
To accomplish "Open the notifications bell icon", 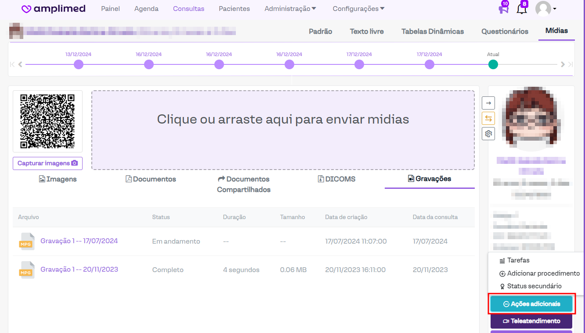I will pyautogui.click(x=522, y=9).
